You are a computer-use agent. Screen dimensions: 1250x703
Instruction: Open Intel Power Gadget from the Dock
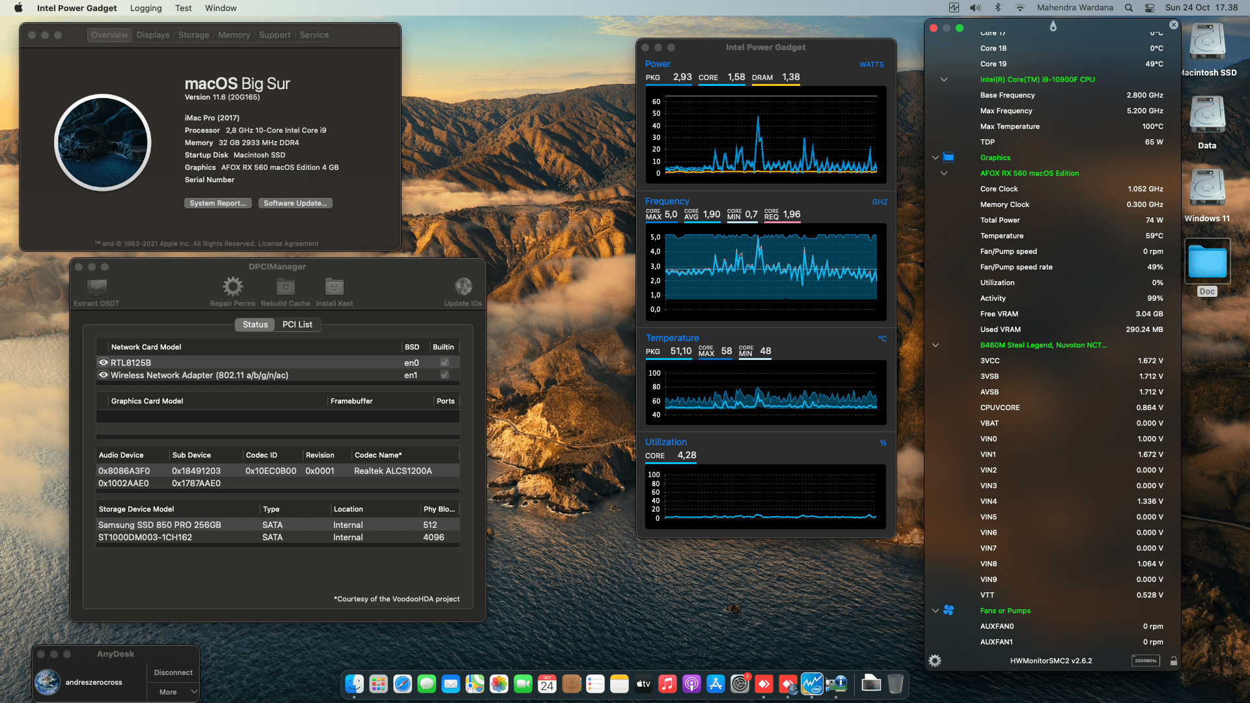coord(812,684)
